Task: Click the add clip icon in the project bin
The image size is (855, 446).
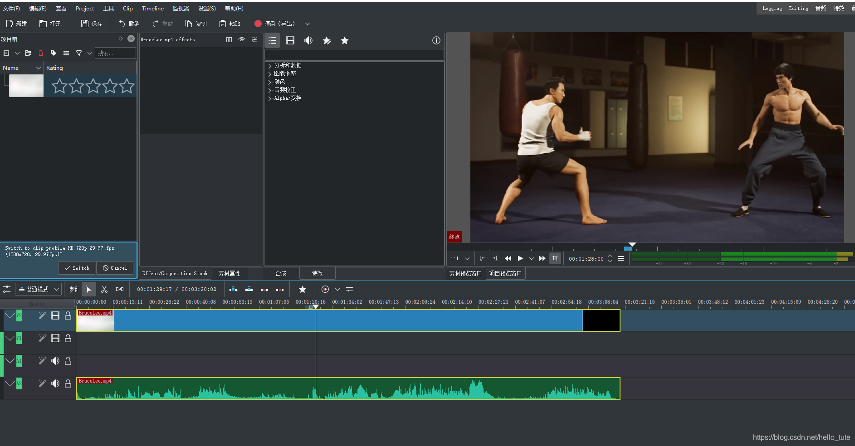Action: pyautogui.click(x=6, y=53)
